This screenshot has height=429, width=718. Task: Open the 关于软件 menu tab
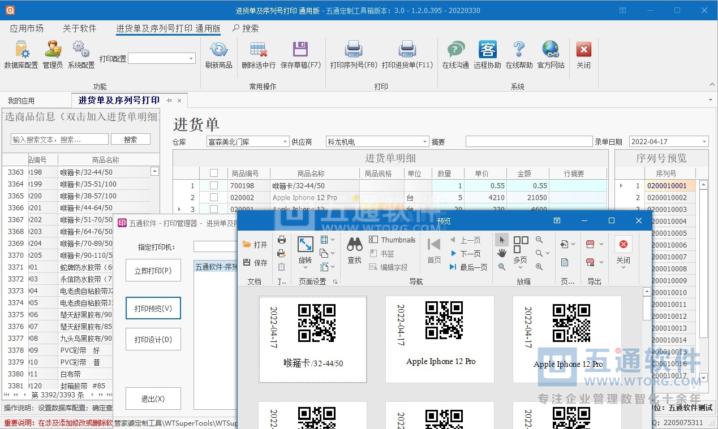pyautogui.click(x=79, y=28)
